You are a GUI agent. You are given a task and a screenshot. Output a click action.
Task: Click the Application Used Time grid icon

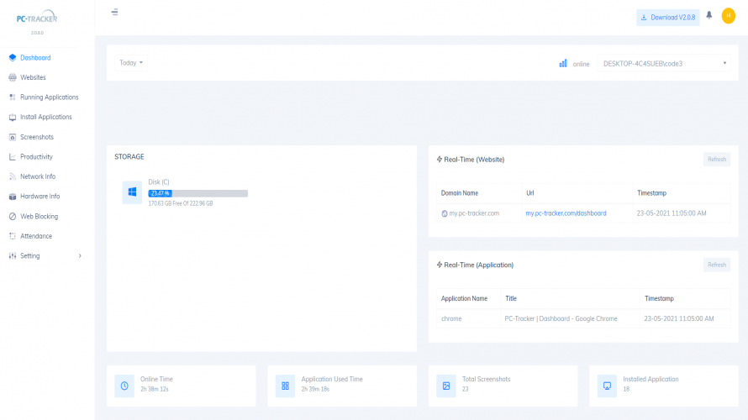[x=285, y=386]
